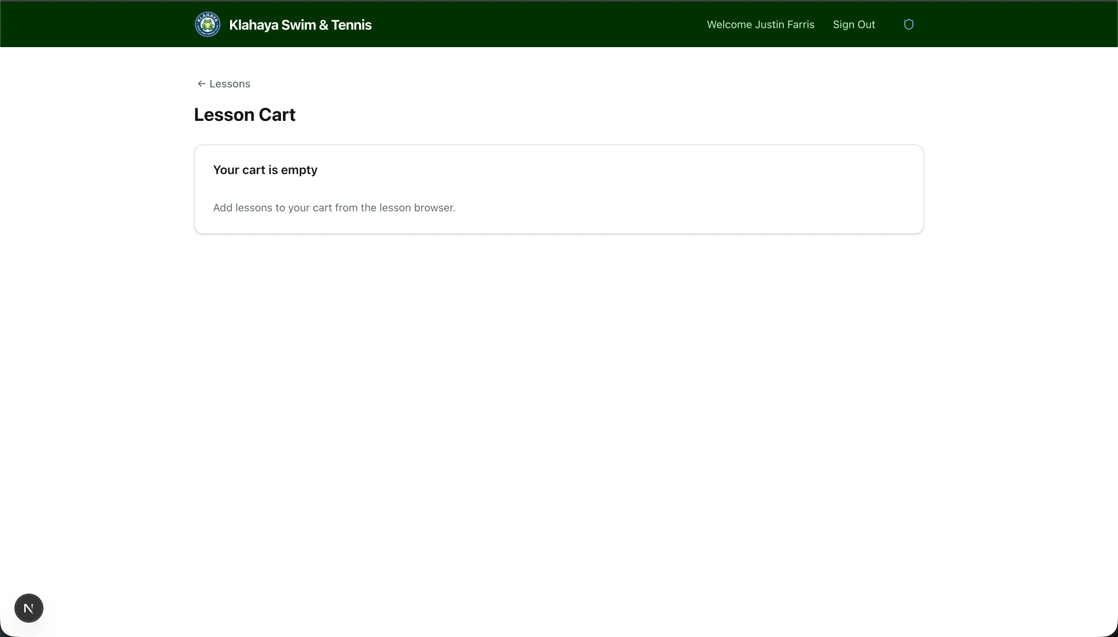This screenshot has width=1118, height=637.
Task: Click the word Tennis in site title
Action: (x=351, y=25)
